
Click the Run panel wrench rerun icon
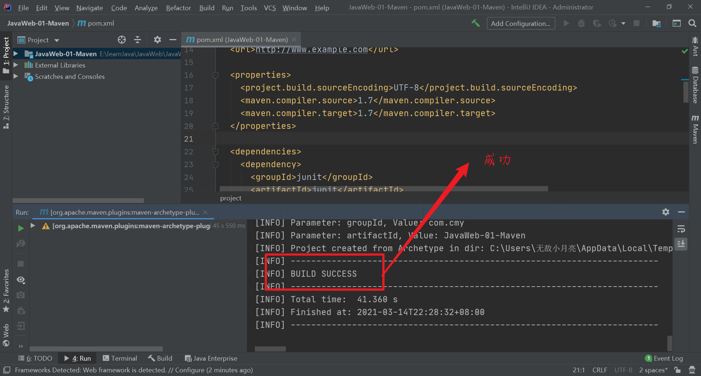pyautogui.click(x=21, y=243)
